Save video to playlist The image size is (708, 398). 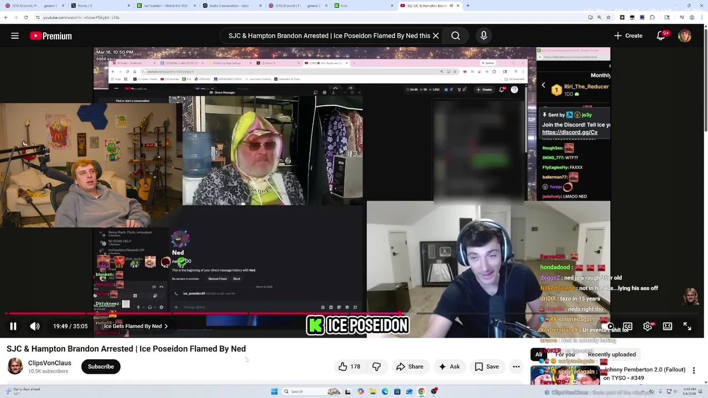(487, 366)
